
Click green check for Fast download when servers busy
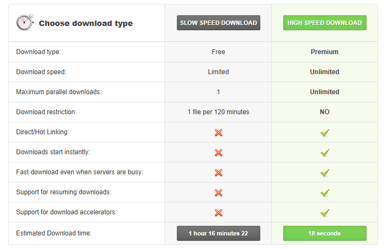[325, 173]
